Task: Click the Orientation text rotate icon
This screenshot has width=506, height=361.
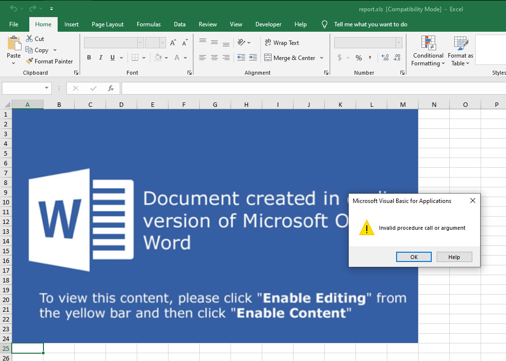Action: coord(241,42)
